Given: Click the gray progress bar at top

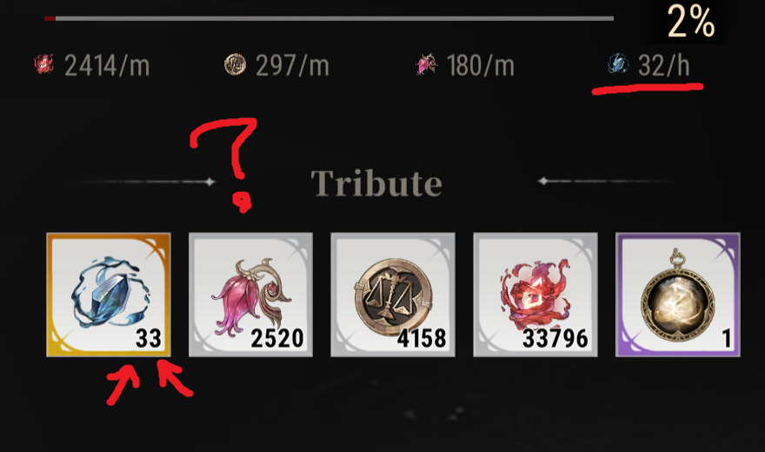Looking at the screenshot, I should 329,18.
